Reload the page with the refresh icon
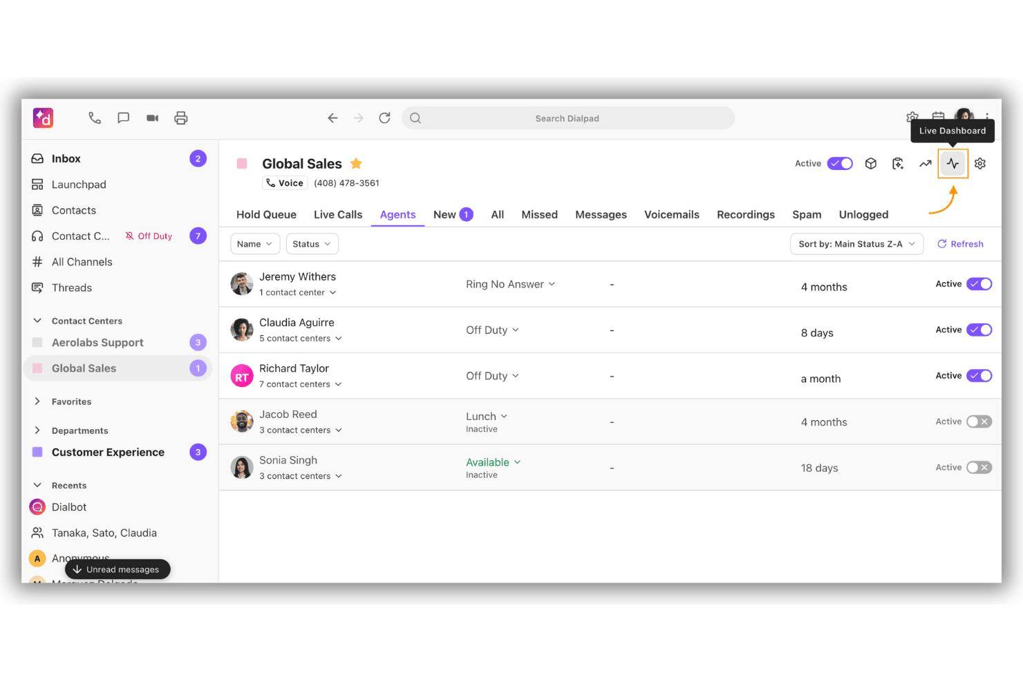 point(385,118)
